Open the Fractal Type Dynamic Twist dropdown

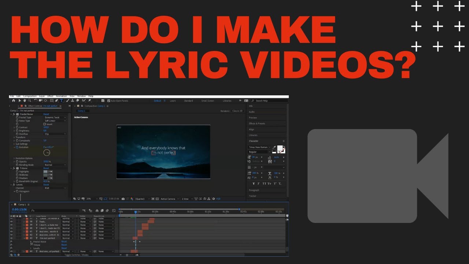[x=55, y=117]
